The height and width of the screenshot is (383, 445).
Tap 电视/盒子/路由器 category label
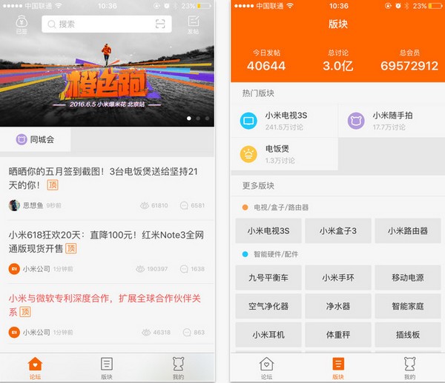click(x=281, y=207)
